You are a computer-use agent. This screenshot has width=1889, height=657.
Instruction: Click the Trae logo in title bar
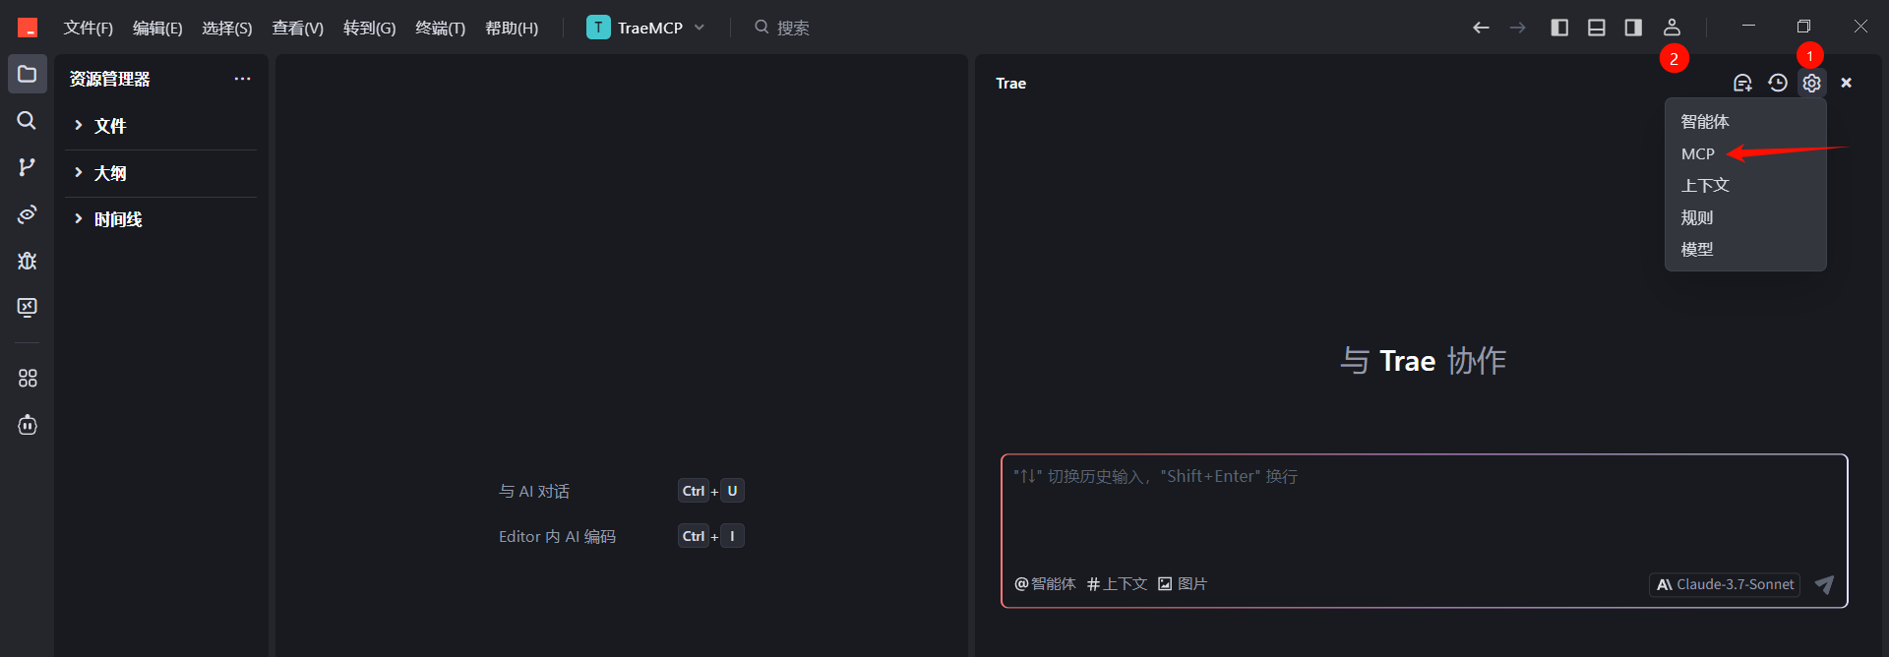(x=28, y=28)
